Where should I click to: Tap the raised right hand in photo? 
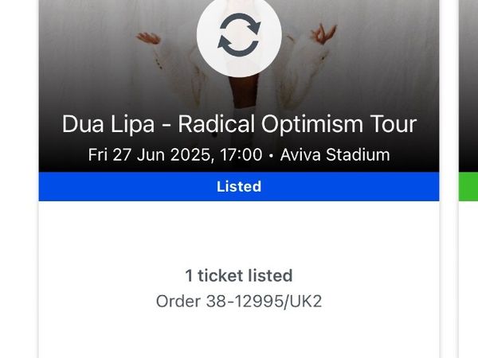(323, 33)
